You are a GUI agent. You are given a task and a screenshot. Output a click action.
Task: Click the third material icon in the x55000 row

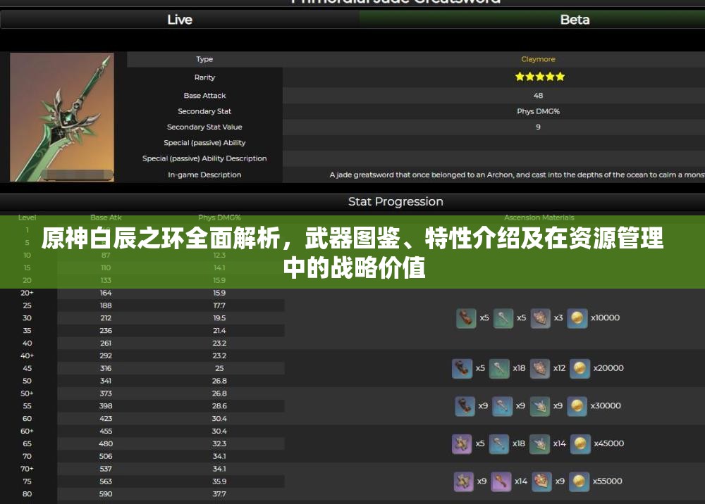coord(542,481)
